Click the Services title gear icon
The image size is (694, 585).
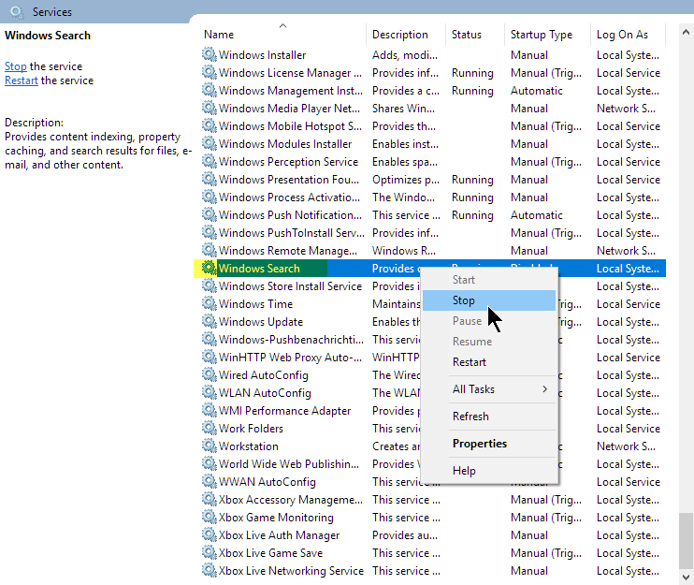16,12
